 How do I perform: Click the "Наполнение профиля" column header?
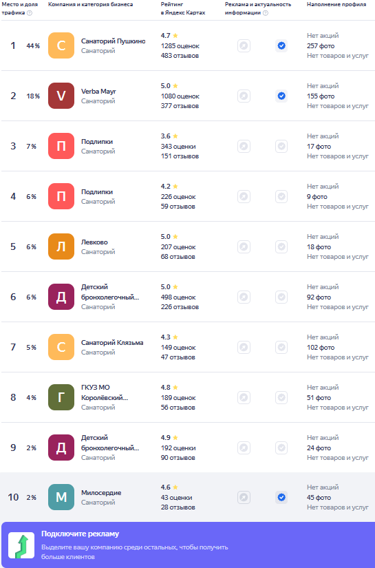tap(336, 4)
